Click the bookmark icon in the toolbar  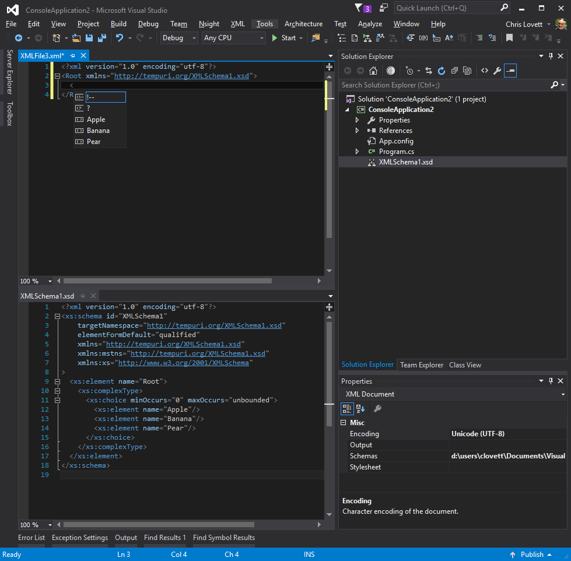[x=509, y=38]
